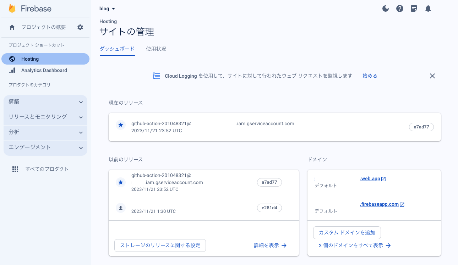
Task: Click the Cloud Logging icon
Action: (x=156, y=76)
